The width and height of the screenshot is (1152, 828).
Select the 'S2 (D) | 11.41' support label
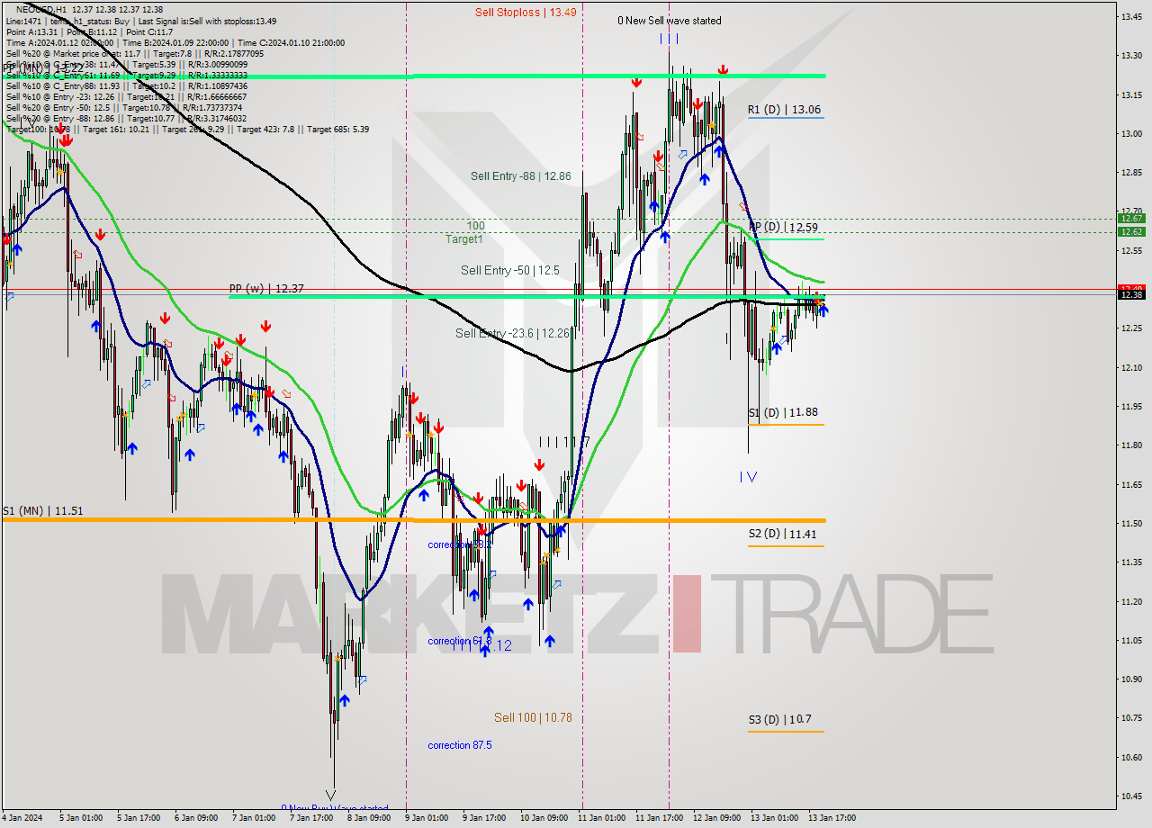point(783,534)
